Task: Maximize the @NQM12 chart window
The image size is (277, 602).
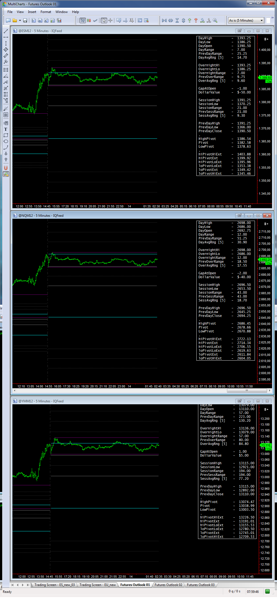Action: point(258,215)
